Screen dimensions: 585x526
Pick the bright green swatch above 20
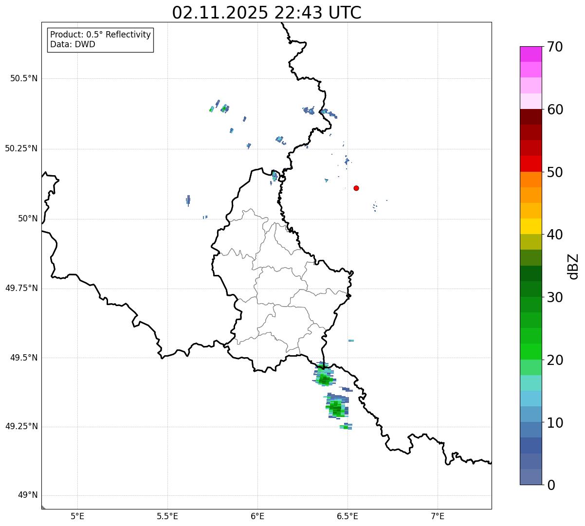click(x=530, y=352)
